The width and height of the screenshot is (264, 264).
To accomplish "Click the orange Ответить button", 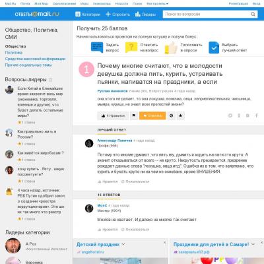I will point(152,115).
